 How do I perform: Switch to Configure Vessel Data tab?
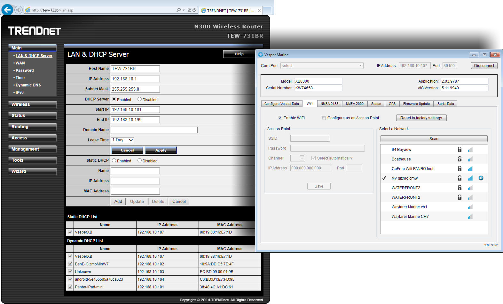pos(281,104)
